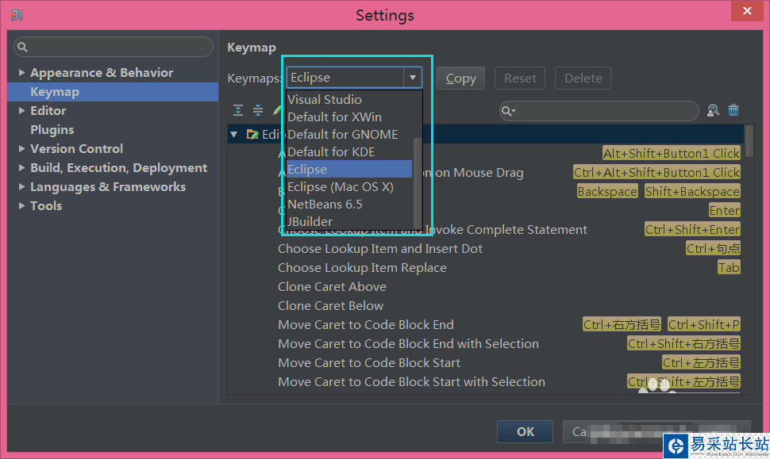Click the magnifier icon in settings search
Viewport: 770px width, 459px height.
tap(22, 47)
